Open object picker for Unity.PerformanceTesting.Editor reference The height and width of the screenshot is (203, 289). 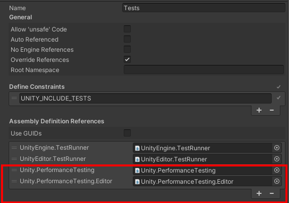277,181
